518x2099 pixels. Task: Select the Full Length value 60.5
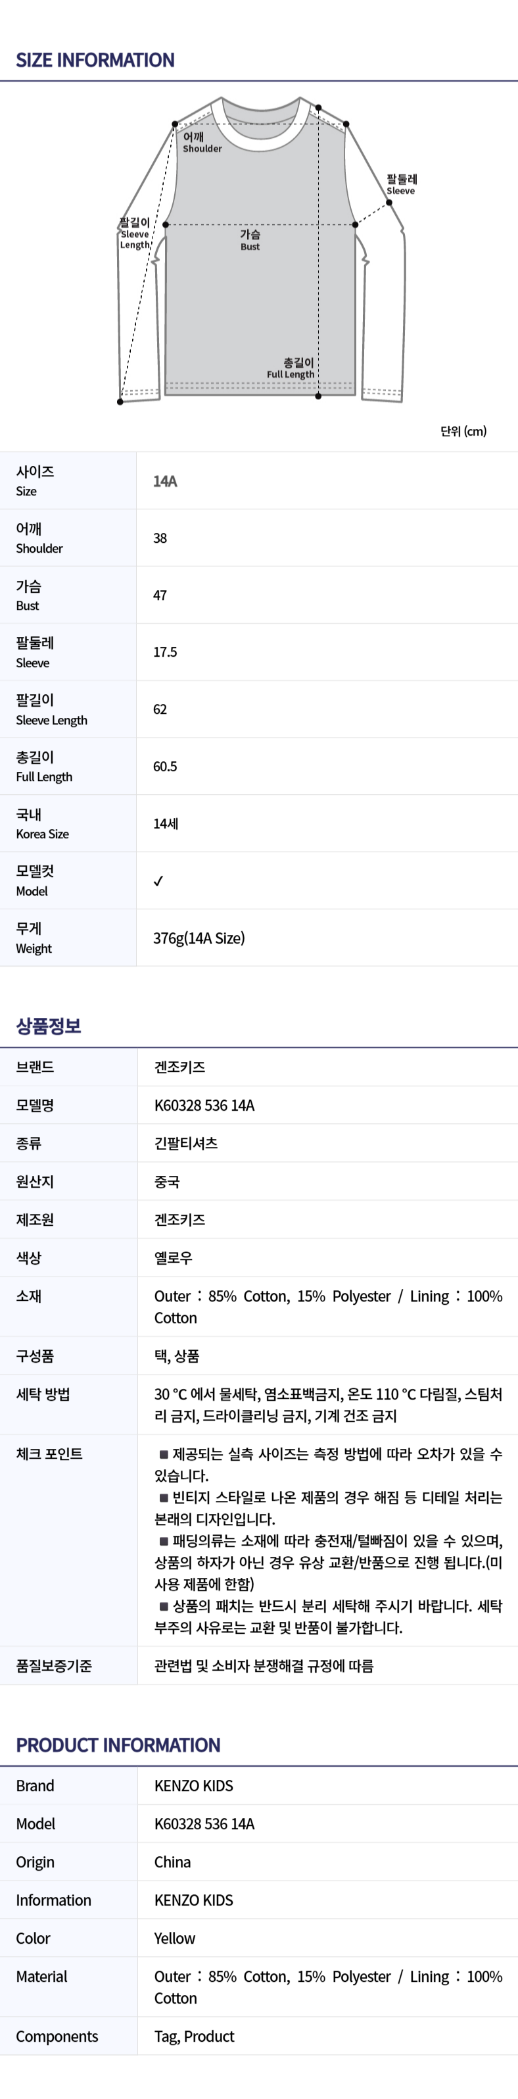point(166,767)
